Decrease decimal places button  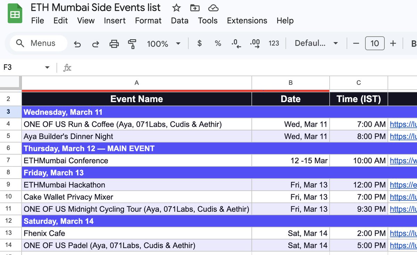236,43
